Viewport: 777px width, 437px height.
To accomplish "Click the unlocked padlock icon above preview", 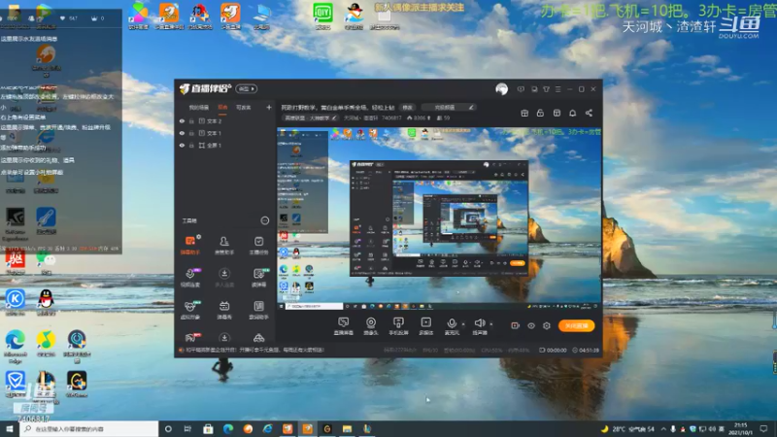I will click(x=540, y=113).
